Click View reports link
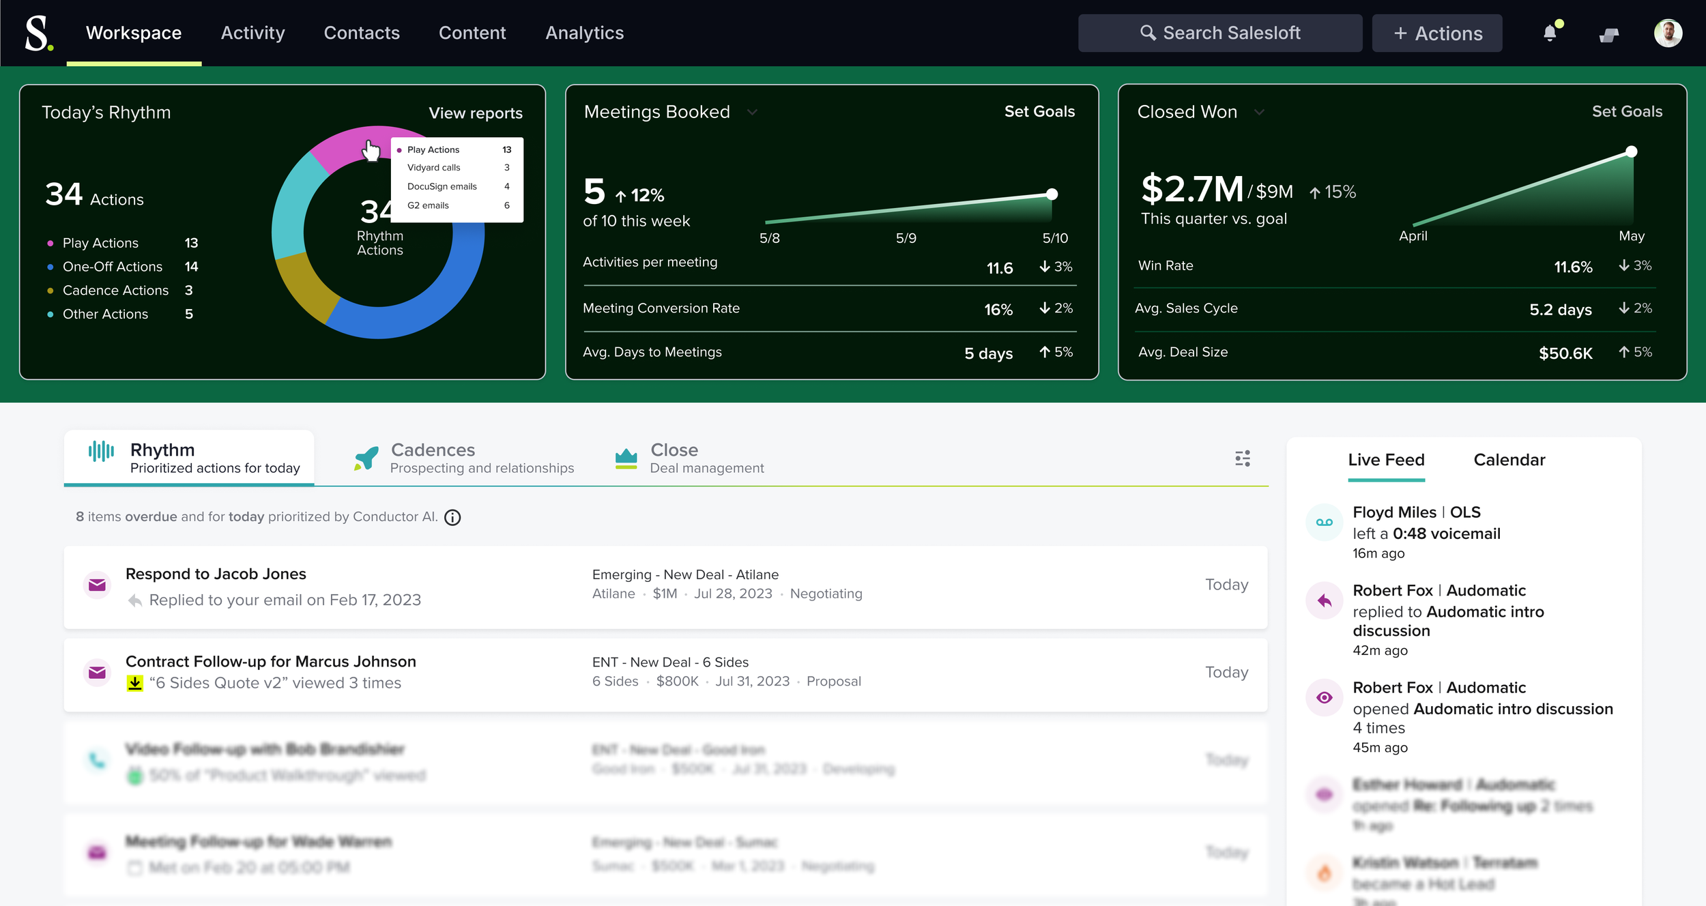This screenshot has width=1706, height=906. click(x=475, y=113)
